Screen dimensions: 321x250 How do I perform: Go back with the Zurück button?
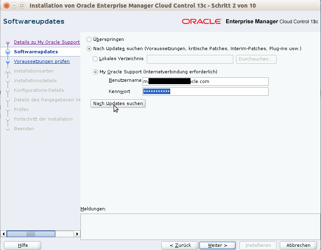pos(180,245)
